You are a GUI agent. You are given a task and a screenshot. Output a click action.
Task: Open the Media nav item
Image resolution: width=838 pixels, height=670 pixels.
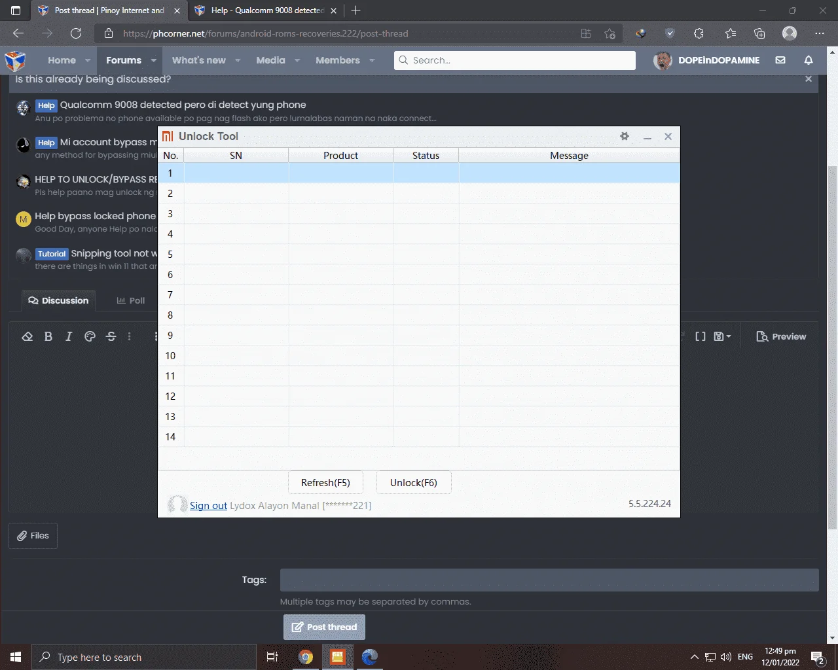pyautogui.click(x=270, y=60)
